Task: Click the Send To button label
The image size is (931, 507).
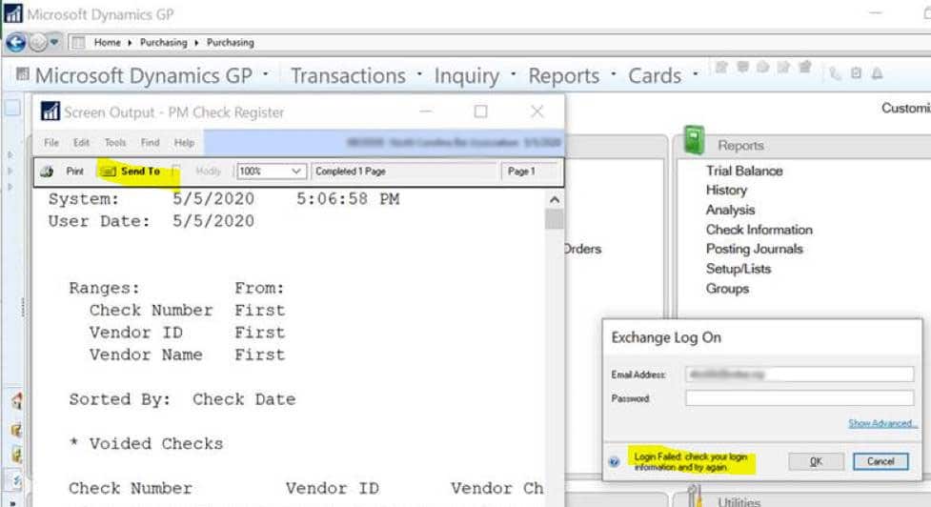Action: click(140, 171)
